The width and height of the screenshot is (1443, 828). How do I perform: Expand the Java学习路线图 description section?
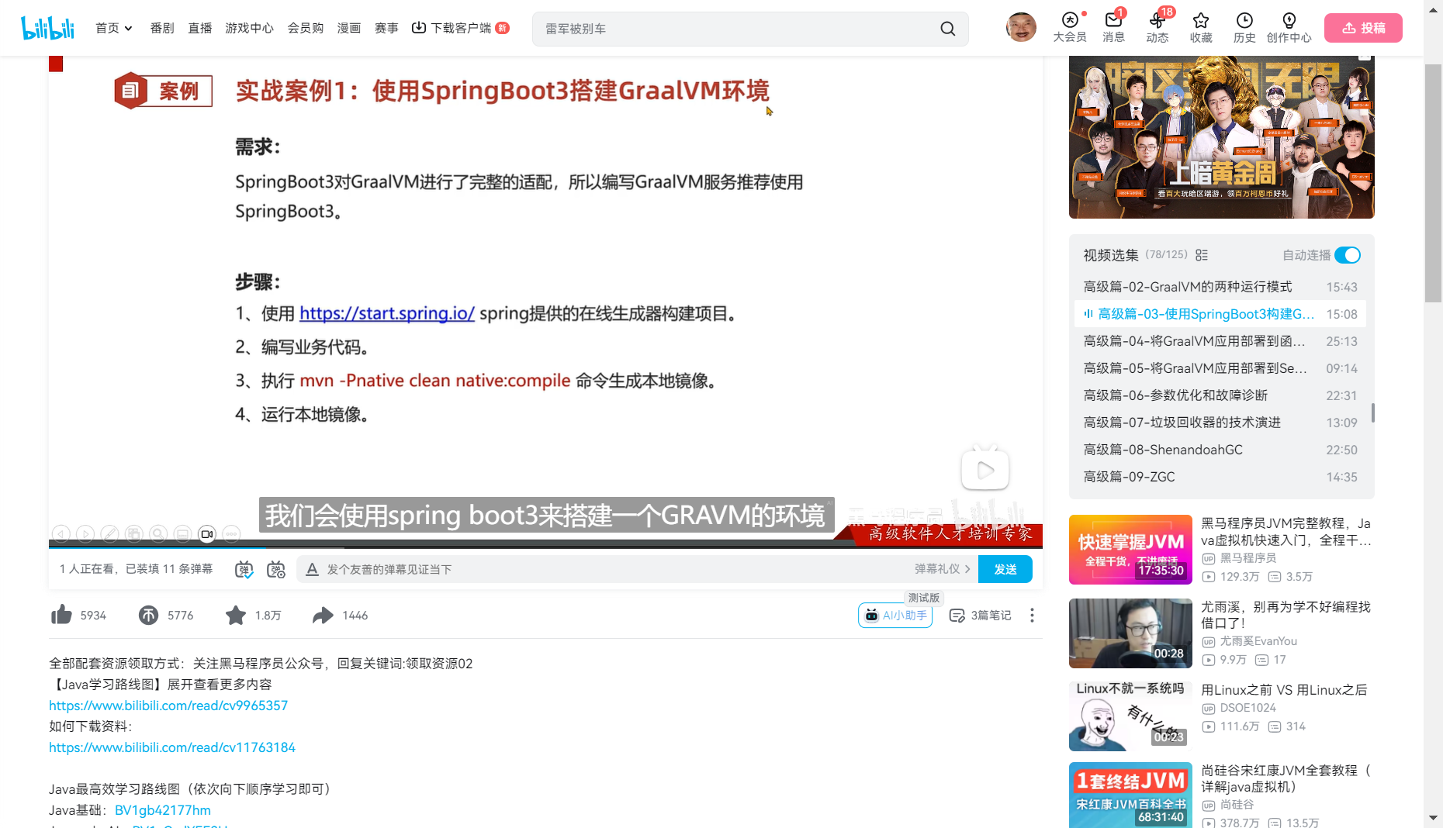tap(163, 685)
